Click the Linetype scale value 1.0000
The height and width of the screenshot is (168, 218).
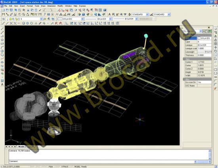(x=205, y=49)
